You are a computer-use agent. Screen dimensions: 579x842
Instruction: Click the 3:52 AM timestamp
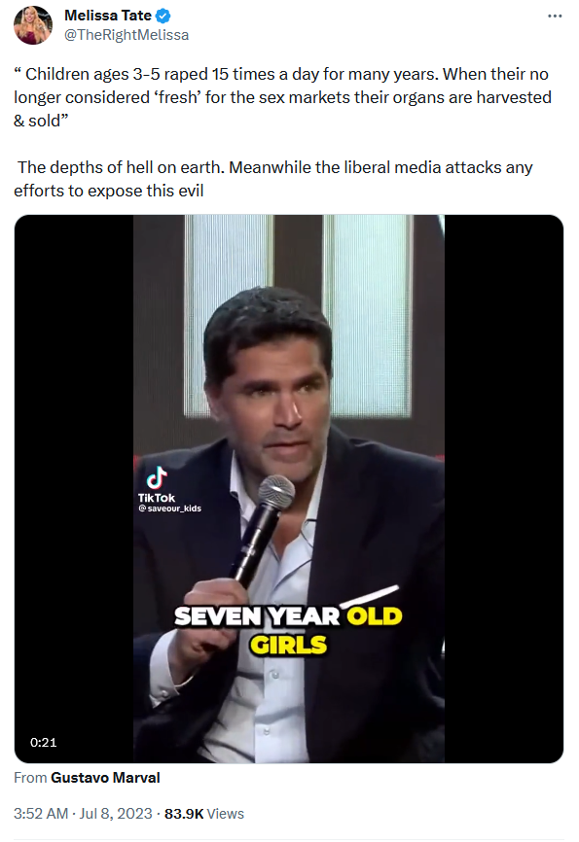41,814
